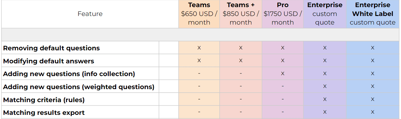Select the Teams + $850 USD header cell
The width and height of the screenshot is (401, 119).
(241, 14)
